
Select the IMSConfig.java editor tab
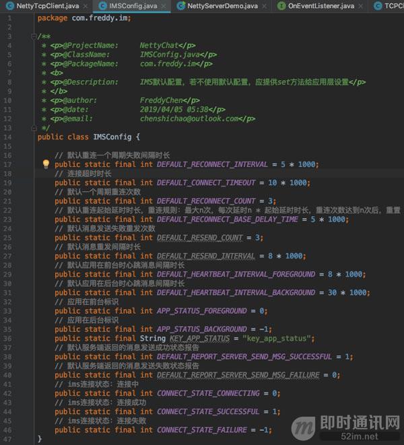point(133,5)
